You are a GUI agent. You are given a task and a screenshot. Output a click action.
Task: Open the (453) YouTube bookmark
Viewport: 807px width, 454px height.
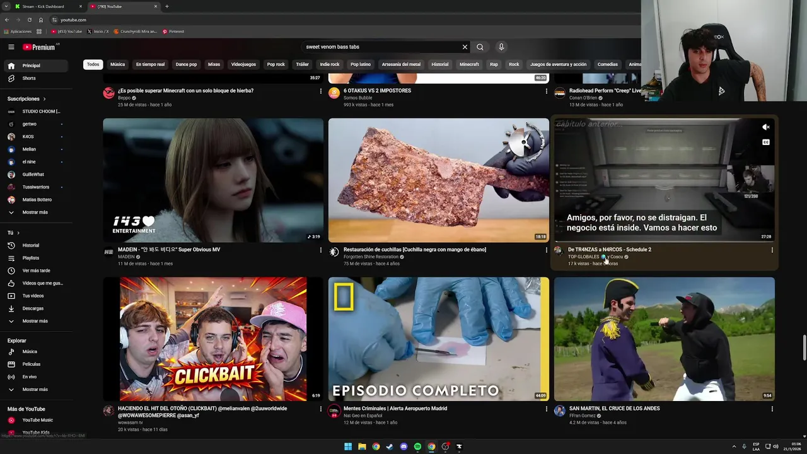tap(67, 32)
